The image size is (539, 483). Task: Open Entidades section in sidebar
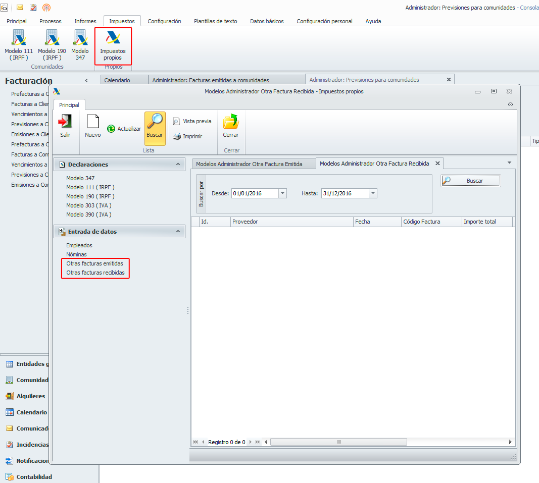point(27,364)
